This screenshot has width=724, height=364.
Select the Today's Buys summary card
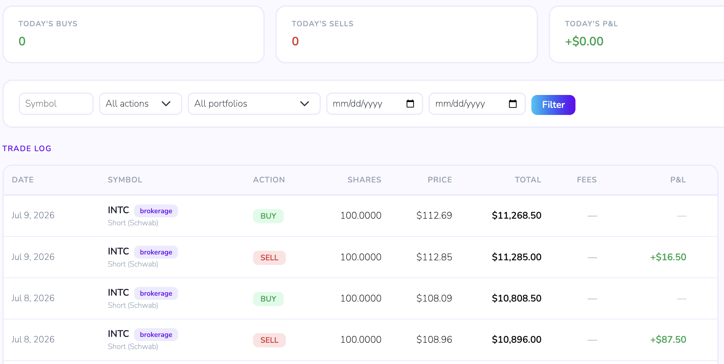point(134,35)
